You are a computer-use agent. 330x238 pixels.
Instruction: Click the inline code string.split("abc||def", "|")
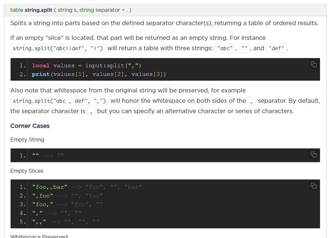pyautogui.click(x=58, y=48)
